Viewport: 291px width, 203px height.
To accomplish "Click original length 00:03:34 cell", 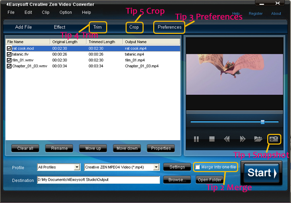I will (59, 66).
